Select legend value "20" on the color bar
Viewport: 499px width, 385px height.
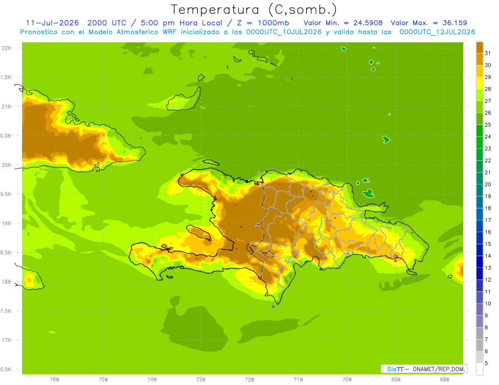(488, 184)
